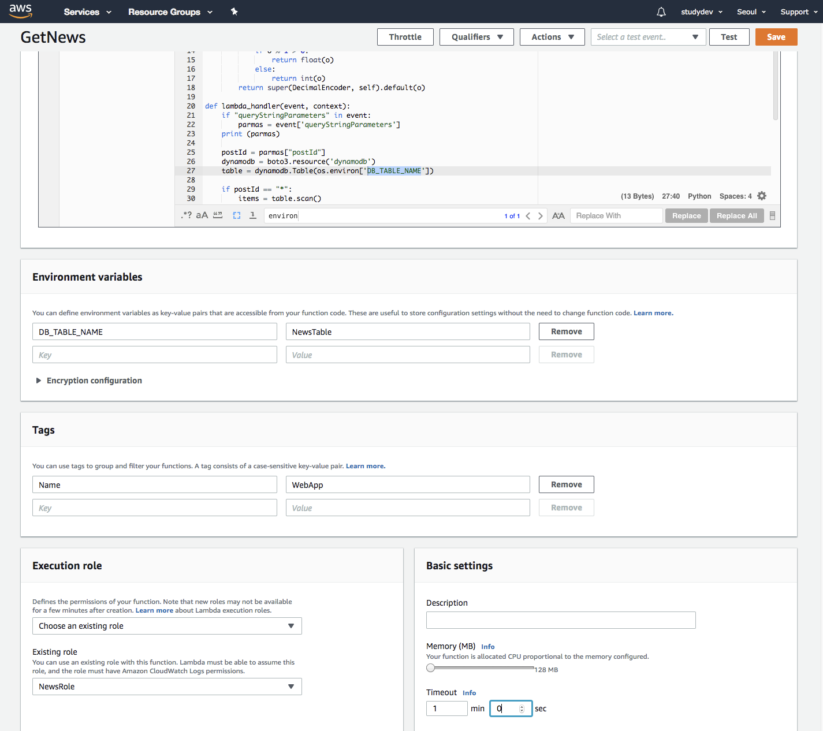The width and height of the screenshot is (823, 731).
Task: Click the WebApp tag value field
Action: point(408,484)
